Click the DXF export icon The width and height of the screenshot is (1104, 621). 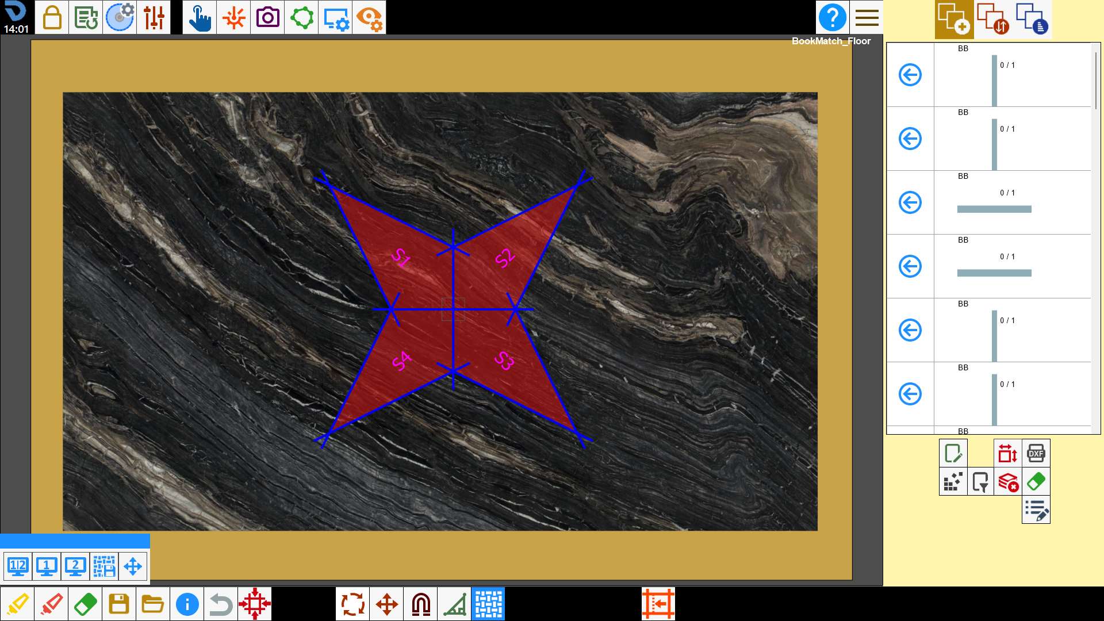(x=1036, y=454)
